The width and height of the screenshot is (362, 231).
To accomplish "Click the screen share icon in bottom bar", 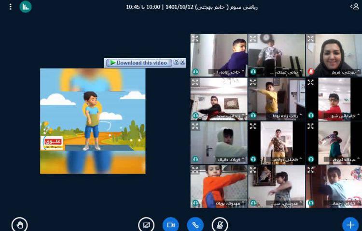I will pos(146,225).
